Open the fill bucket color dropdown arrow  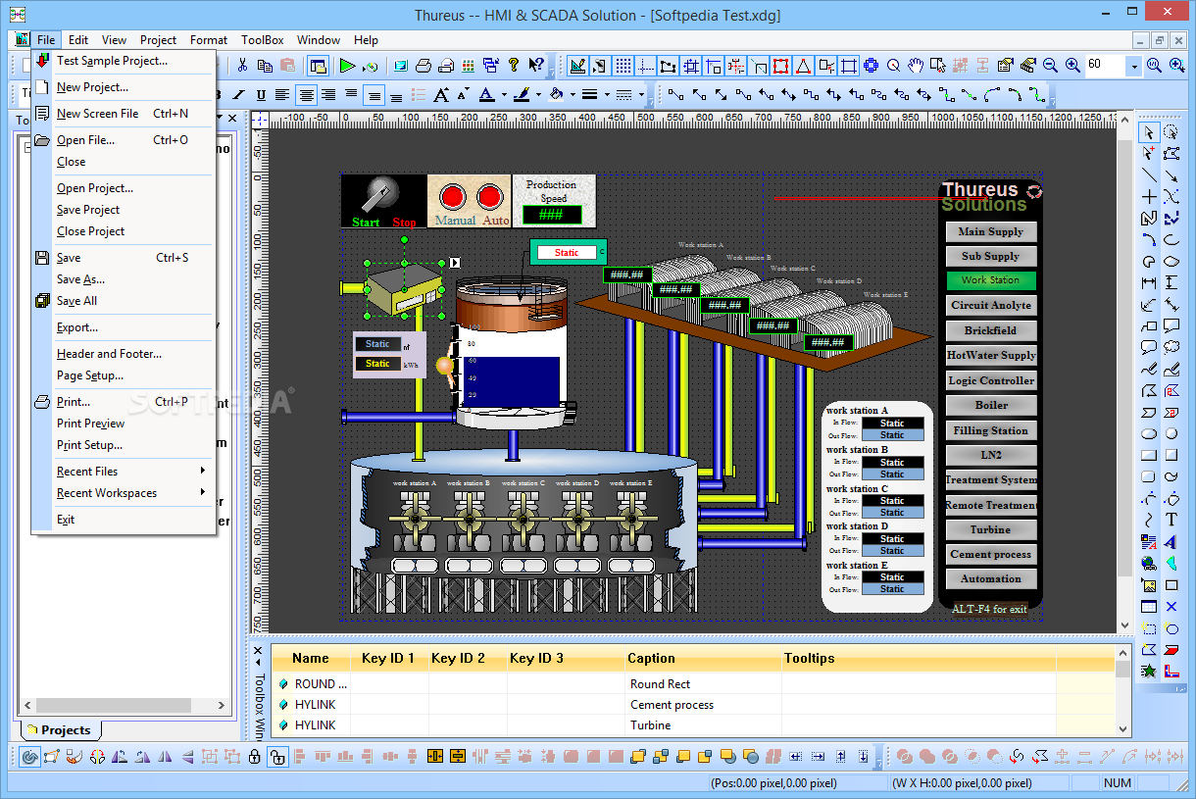(573, 95)
